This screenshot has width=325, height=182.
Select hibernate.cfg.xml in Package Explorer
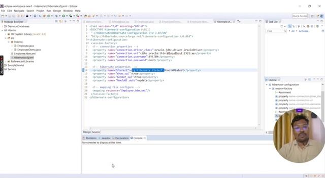point(22,58)
